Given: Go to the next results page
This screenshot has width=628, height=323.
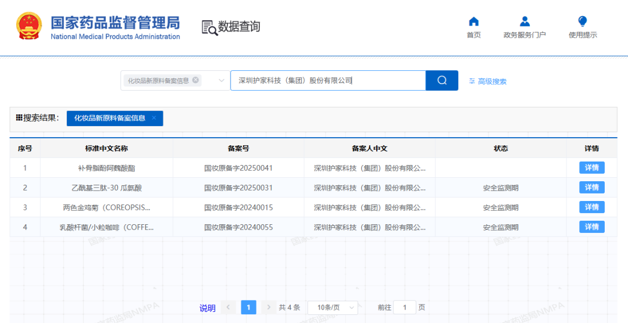Looking at the screenshot, I should point(268,307).
